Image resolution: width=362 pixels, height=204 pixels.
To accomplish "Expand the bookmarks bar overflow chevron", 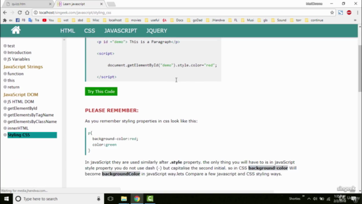I will pyautogui.click(x=355, y=20).
